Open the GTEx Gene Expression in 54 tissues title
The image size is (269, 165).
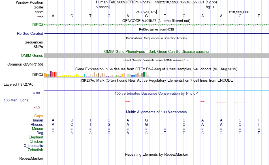[x=156, y=69]
